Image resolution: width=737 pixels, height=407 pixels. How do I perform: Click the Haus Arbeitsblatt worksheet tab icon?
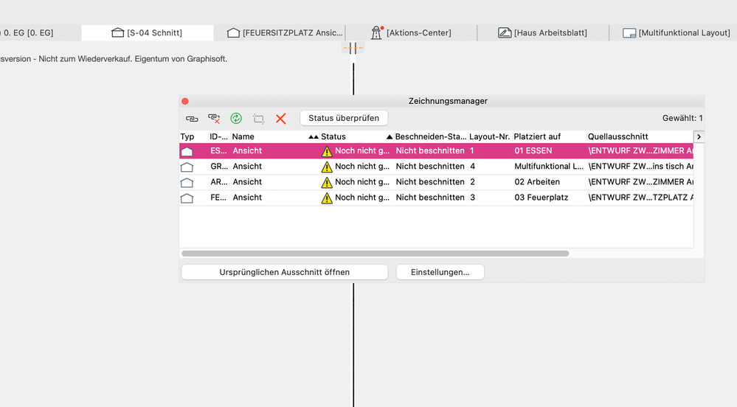pos(505,33)
